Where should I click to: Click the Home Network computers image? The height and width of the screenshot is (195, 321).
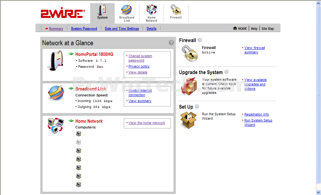tap(56, 125)
